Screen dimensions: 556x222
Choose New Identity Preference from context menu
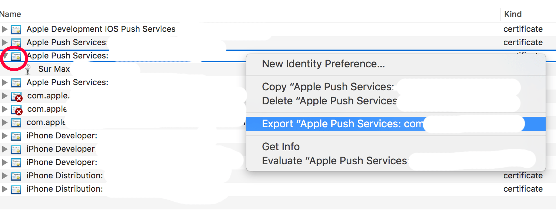323,64
